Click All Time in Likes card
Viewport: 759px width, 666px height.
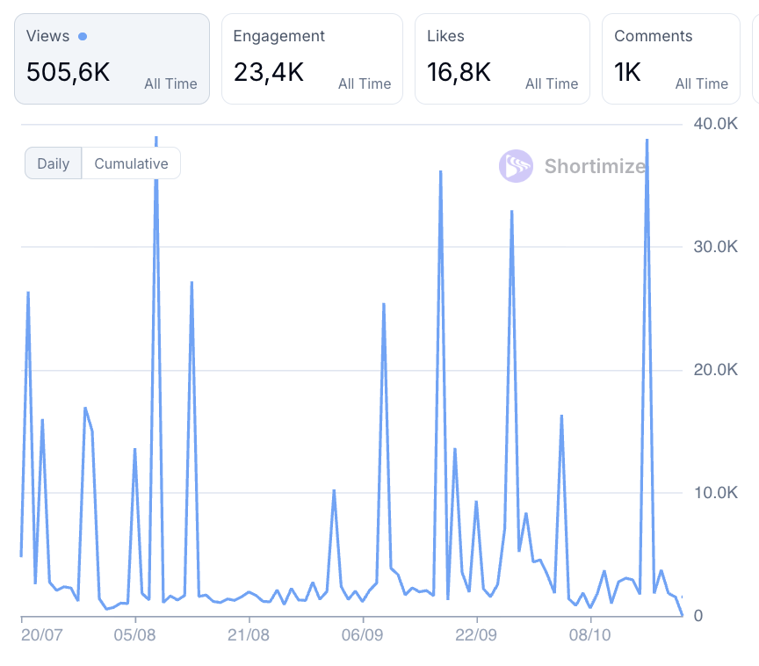[x=552, y=84]
